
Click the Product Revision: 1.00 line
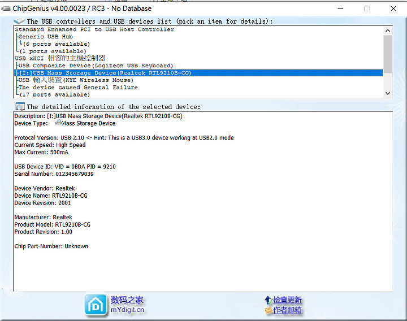pos(44,232)
